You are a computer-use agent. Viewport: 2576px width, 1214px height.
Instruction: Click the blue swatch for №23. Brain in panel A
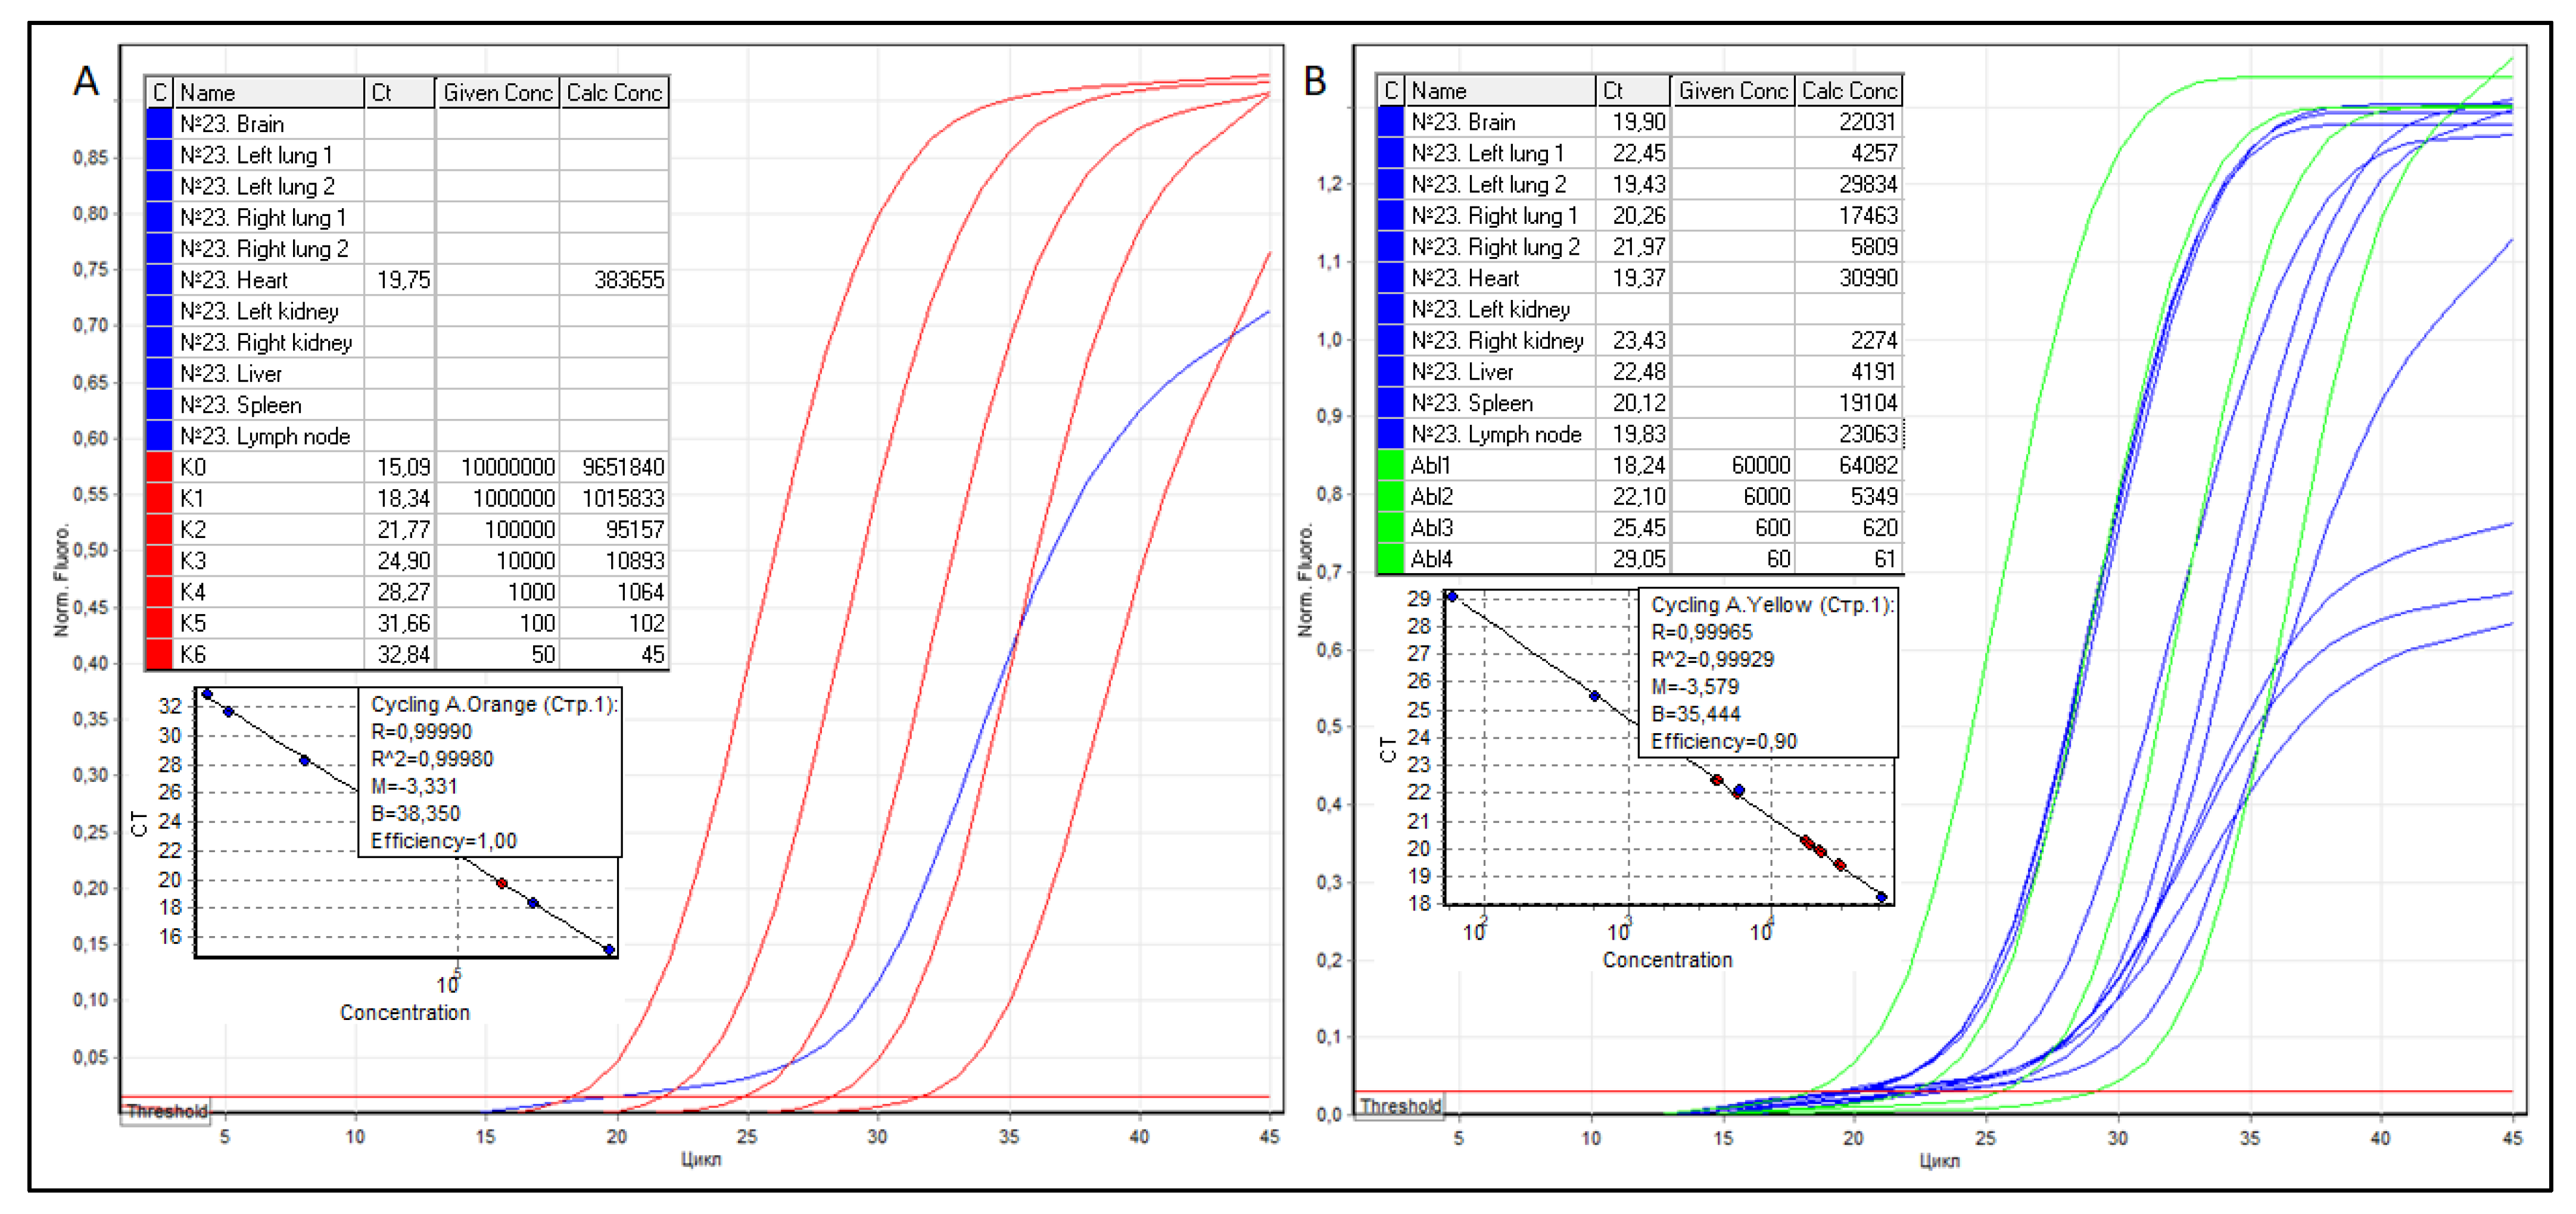[159, 124]
